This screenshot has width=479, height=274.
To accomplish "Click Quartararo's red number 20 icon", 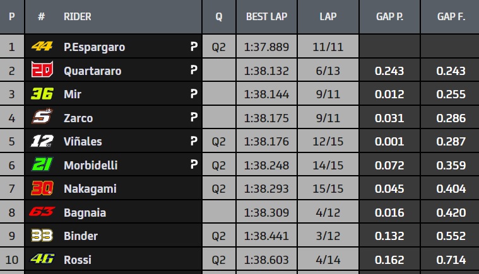I will pyautogui.click(x=42, y=71).
